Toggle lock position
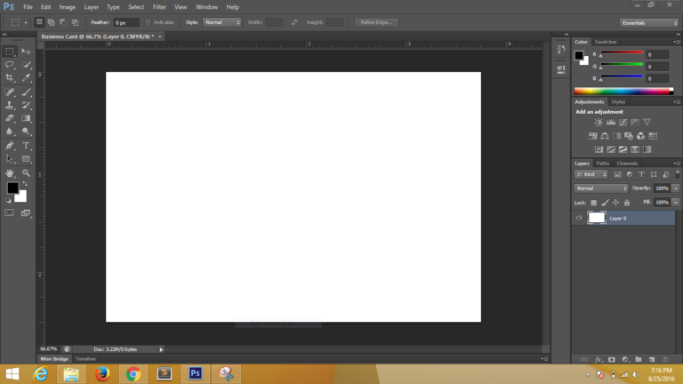Image resolution: width=683 pixels, height=384 pixels. [615, 203]
